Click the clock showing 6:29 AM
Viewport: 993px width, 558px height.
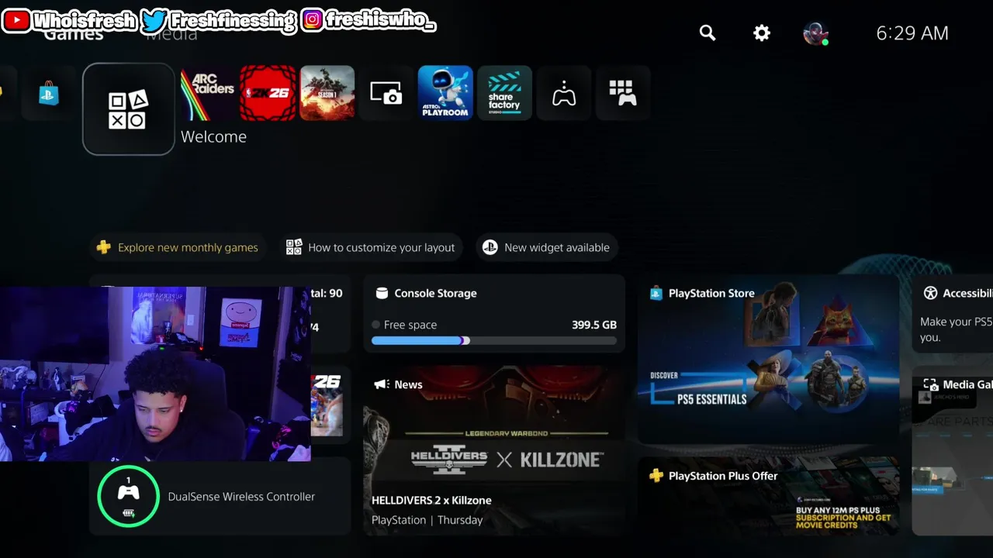tap(912, 33)
